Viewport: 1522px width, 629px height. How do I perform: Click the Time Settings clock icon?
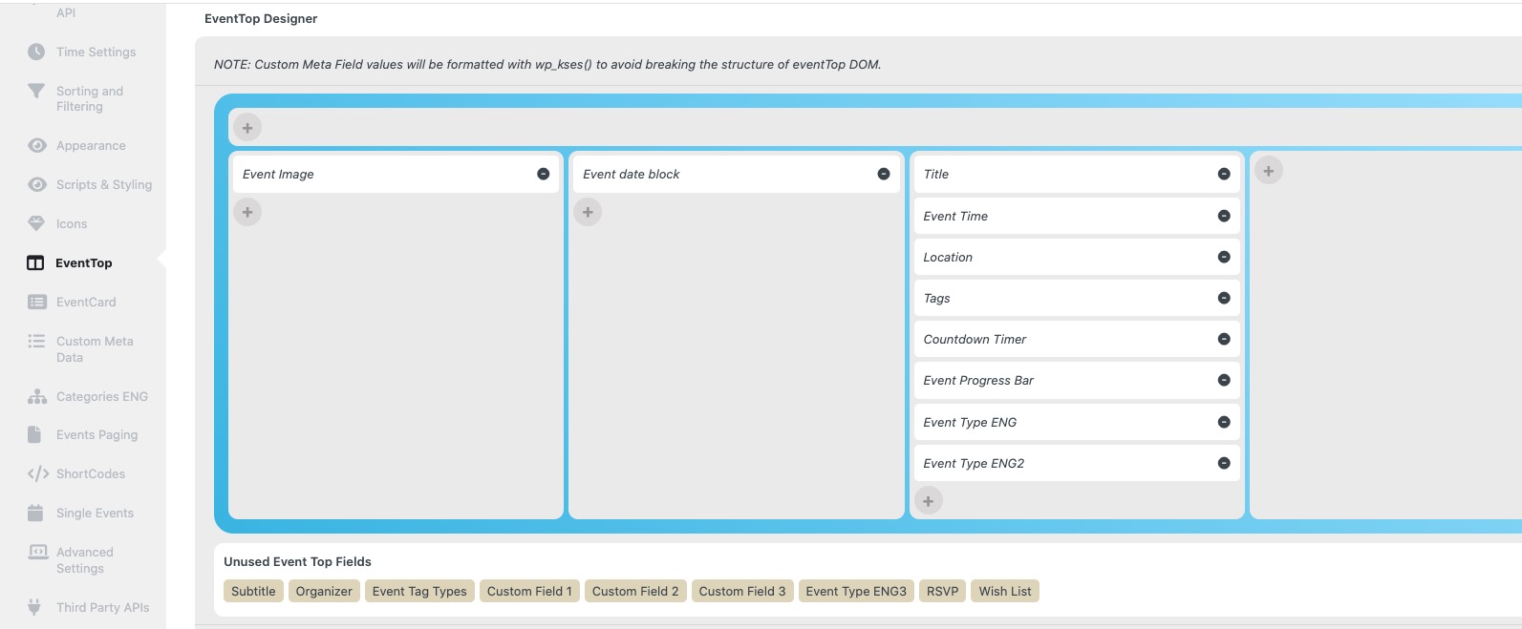[x=36, y=52]
